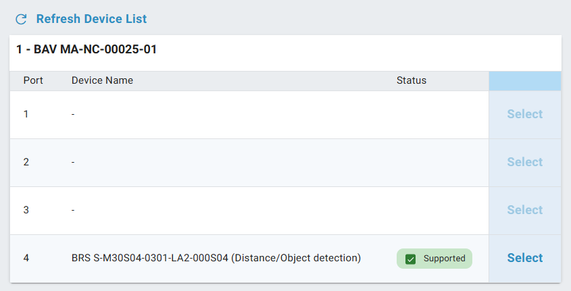Click the BRS S-M30S04-0301-LA2-000S04 device name

(216, 258)
